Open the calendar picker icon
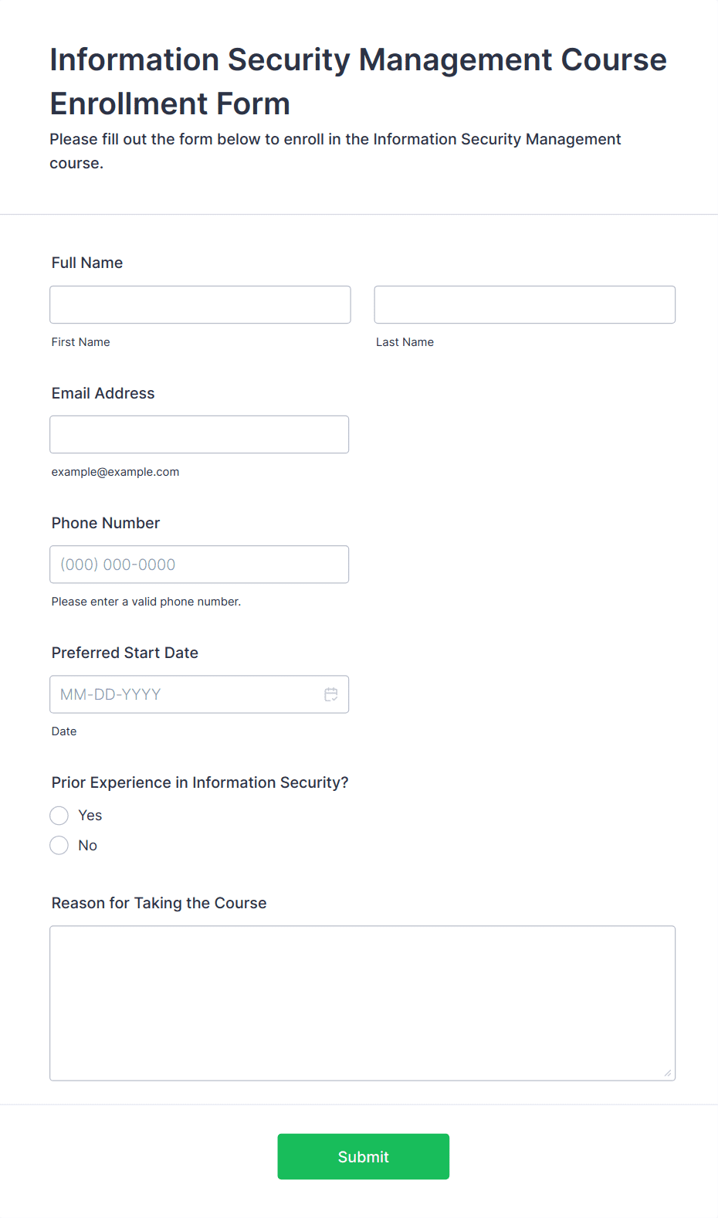Viewport: 718px width, 1218px height. 331,694
